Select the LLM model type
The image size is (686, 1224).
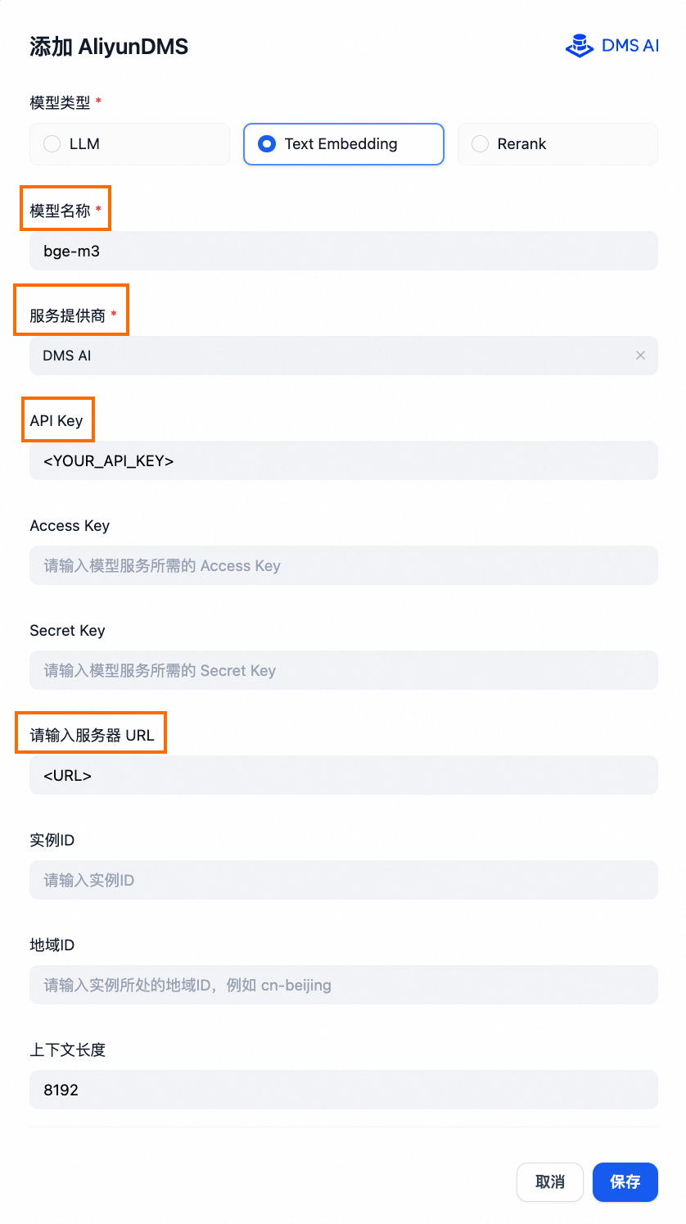pyautogui.click(x=130, y=144)
